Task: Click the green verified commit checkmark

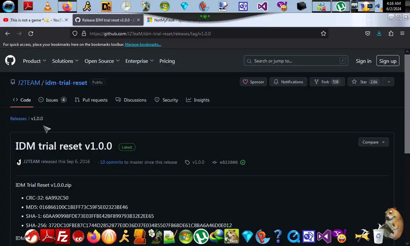Action: point(243,162)
